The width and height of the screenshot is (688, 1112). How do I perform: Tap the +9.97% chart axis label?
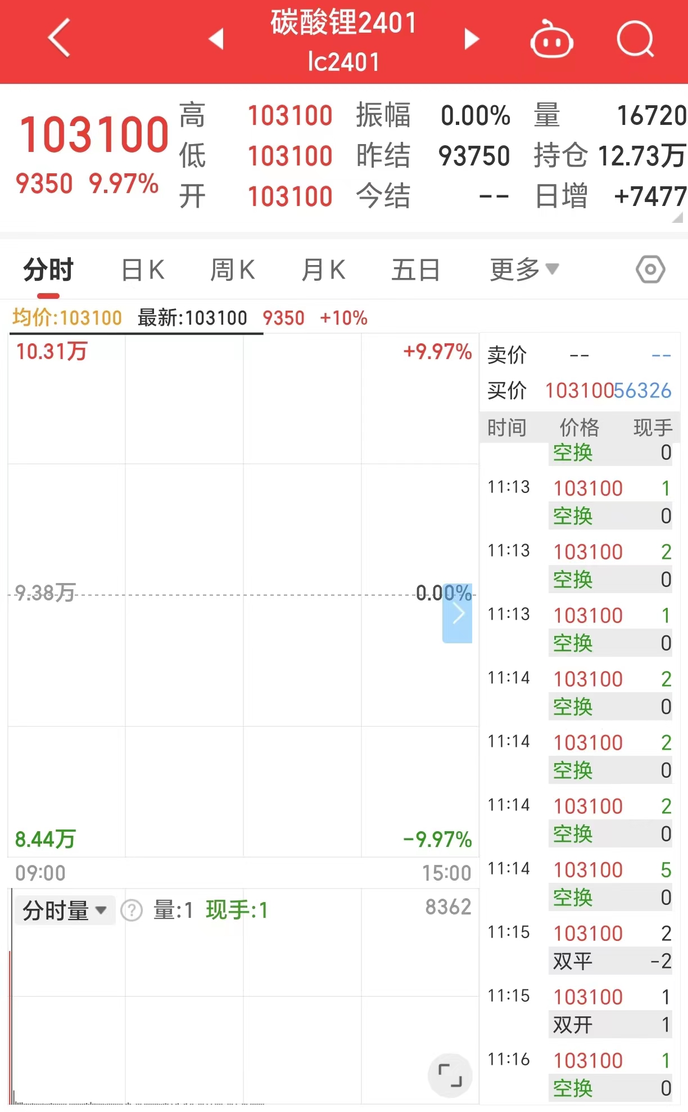click(437, 352)
